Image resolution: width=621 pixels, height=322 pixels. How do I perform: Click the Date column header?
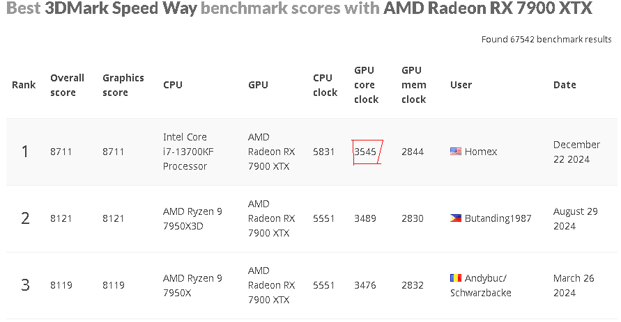565,85
